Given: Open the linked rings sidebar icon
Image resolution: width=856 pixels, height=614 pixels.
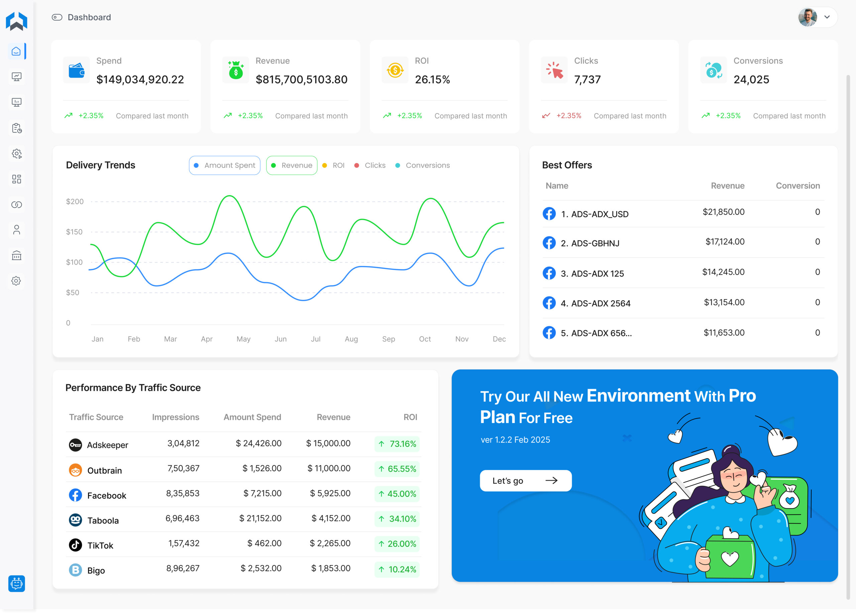Looking at the screenshot, I should pyautogui.click(x=16, y=205).
